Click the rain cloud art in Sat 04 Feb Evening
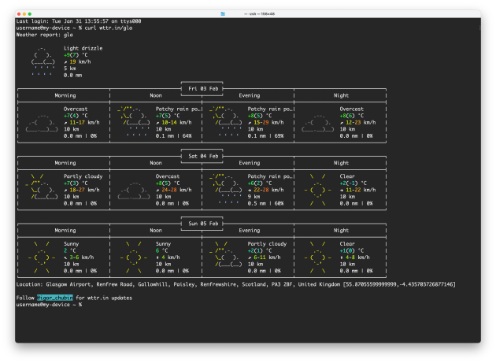Image resolution: width=496 pixels, height=363 pixels. [x=225, y=190]
